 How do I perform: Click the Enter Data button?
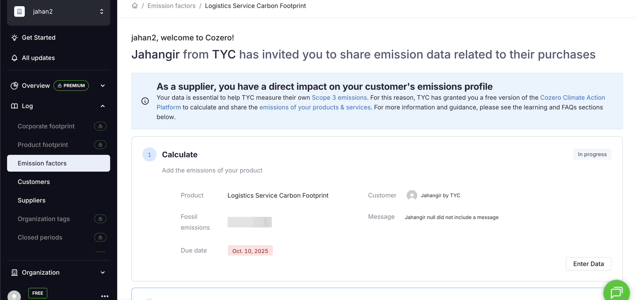pyautogui.click(x=588, y=264)
